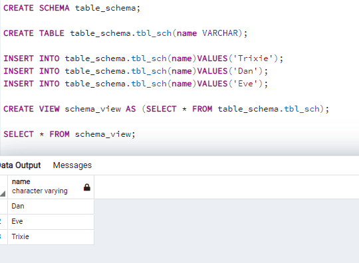This screenshot has height=263, width=359.
Task: Click the VARCHAR keyword in the editor
Action: click(x=220, y=33)
